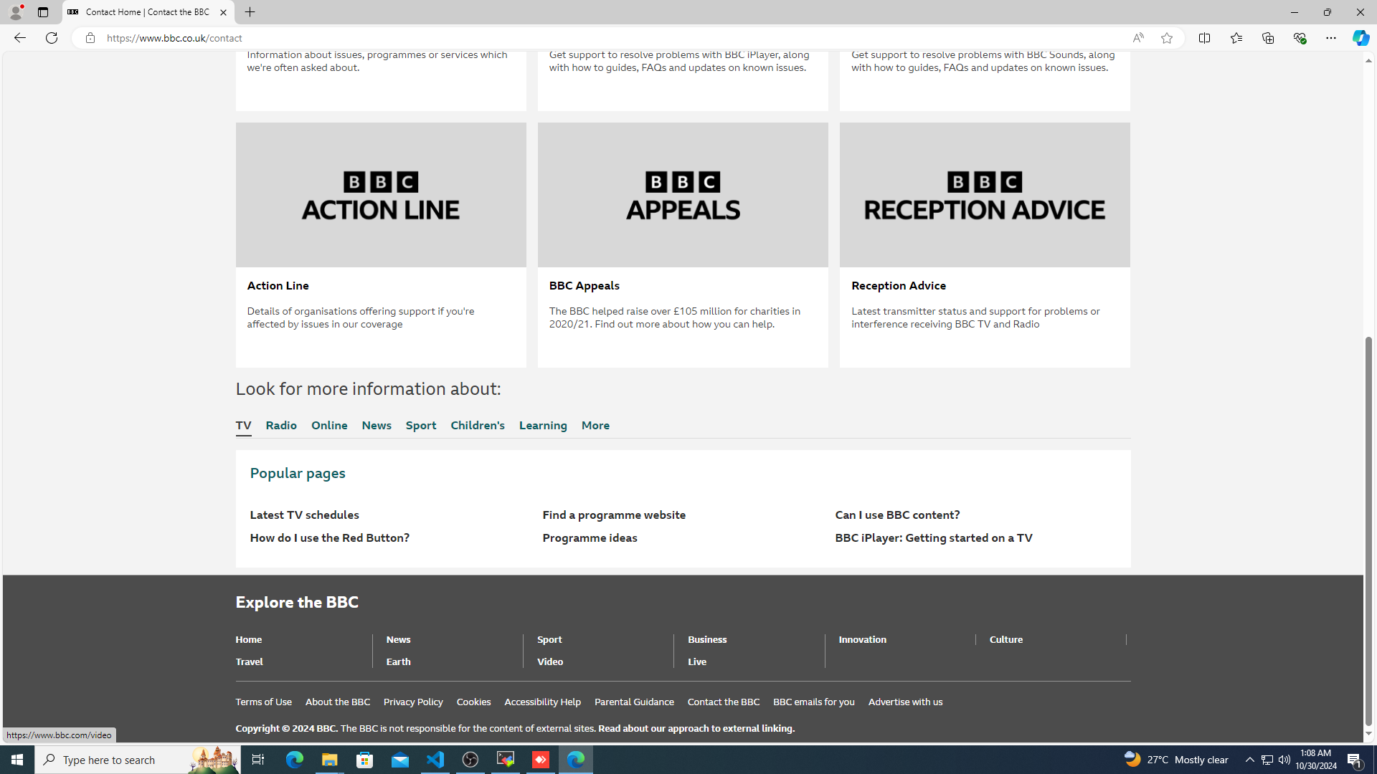Viewport: 1377px width, 774px height.
Task: View site information lock icon
Action: [90, 38]
